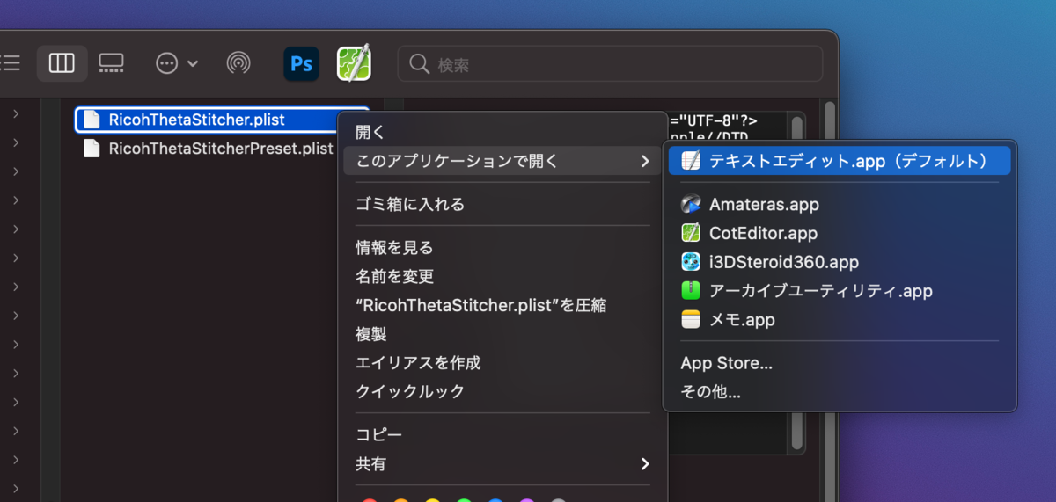Click the CotEditor icon in Finder toolbar
The height and width of the screenshot is (502, 1056).
pyautogui.click(x=354, y=62)
